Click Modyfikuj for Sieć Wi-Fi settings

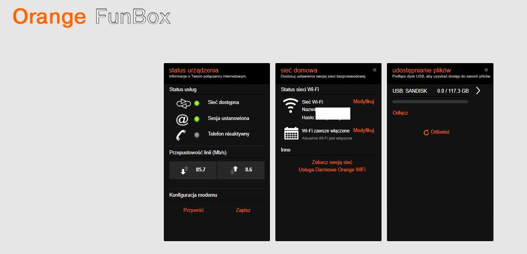[364, 102]
